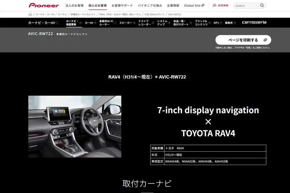Open the Global Site link
290x193 pixels.
coord(192,5)
